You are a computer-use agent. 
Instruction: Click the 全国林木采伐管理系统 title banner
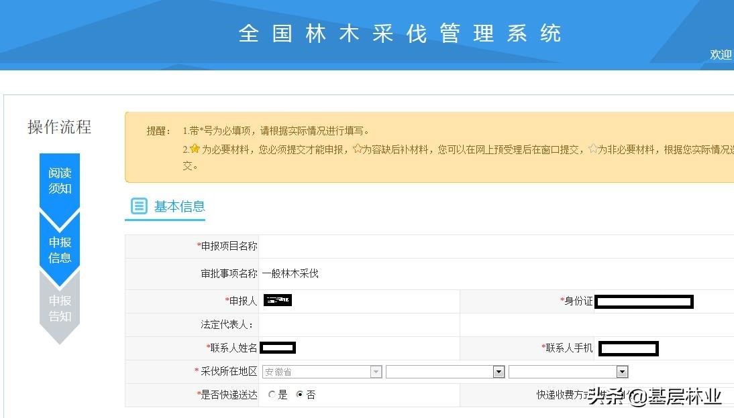tap(401, 33)
